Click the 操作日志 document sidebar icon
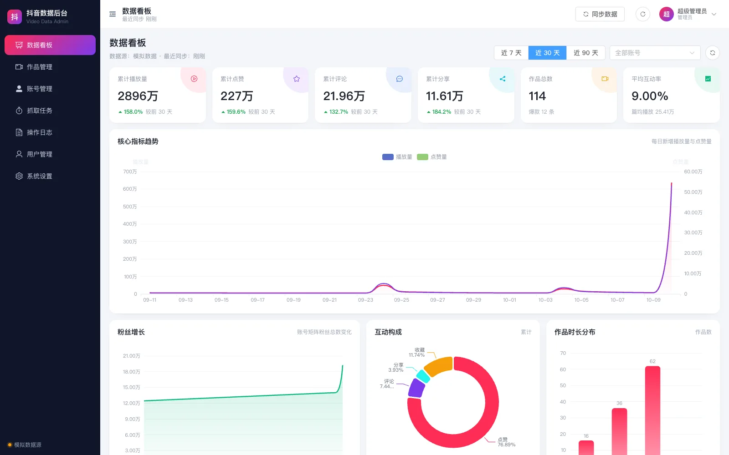 point(19,132)
